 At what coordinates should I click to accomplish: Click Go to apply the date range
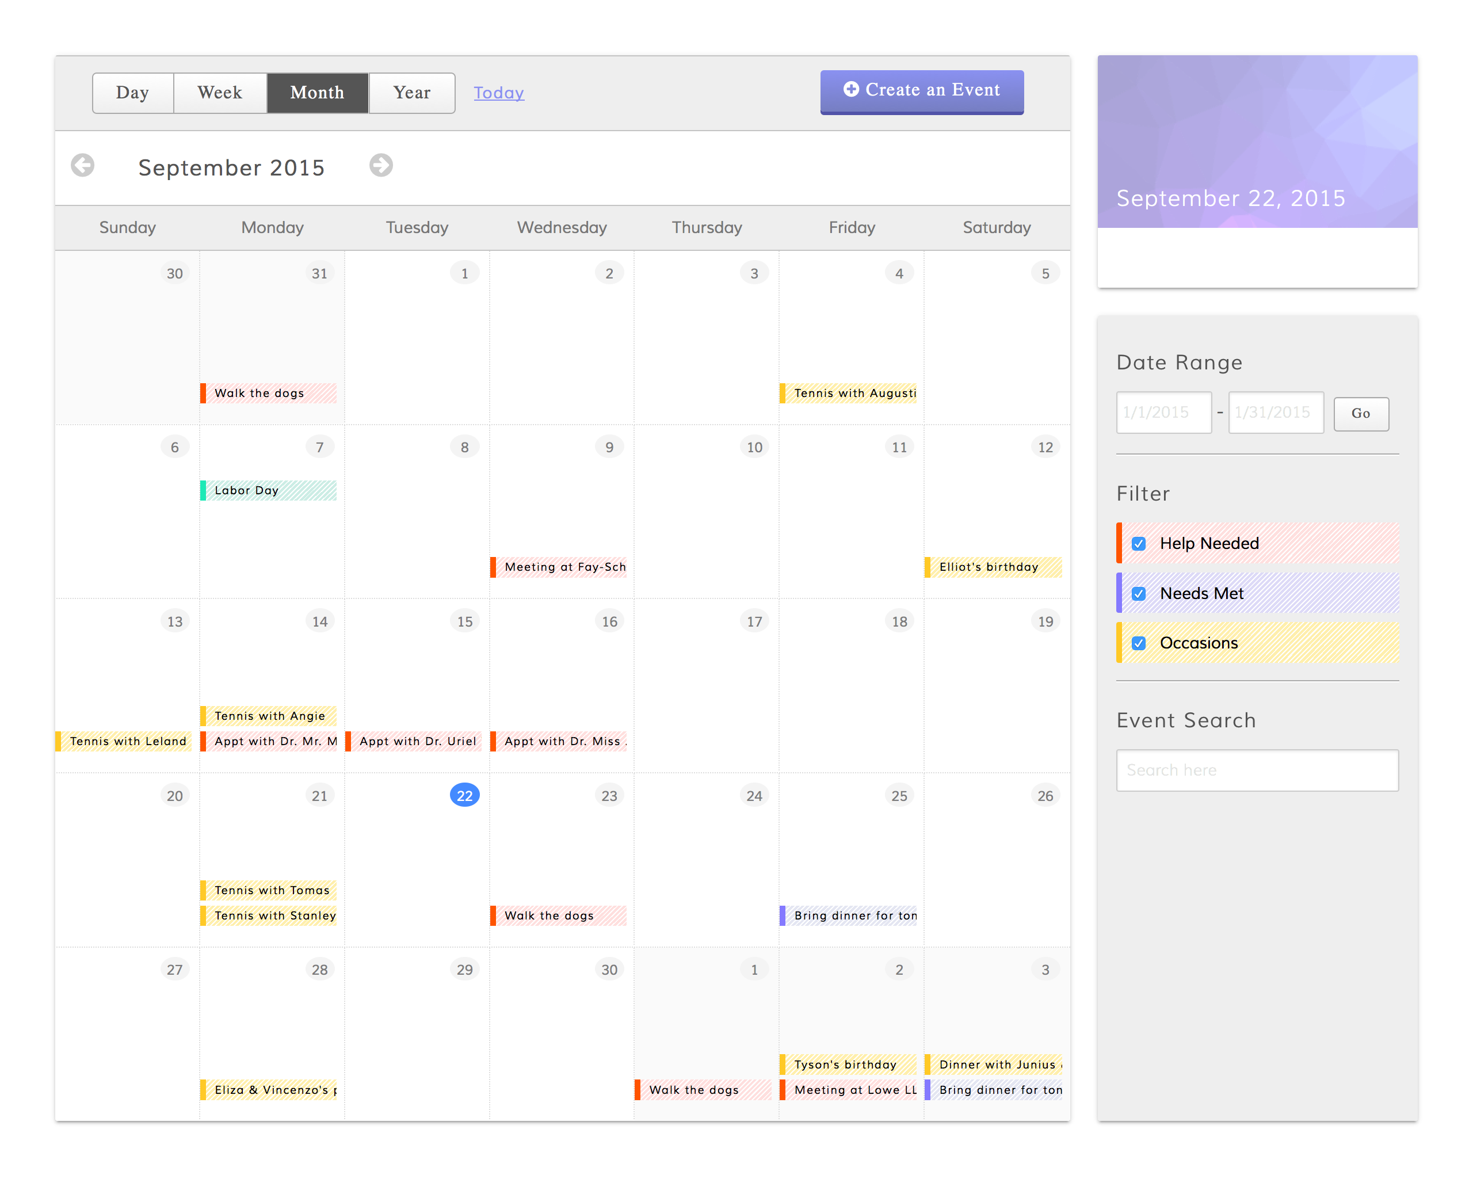pyautogui.click(x=1361, y=413)
